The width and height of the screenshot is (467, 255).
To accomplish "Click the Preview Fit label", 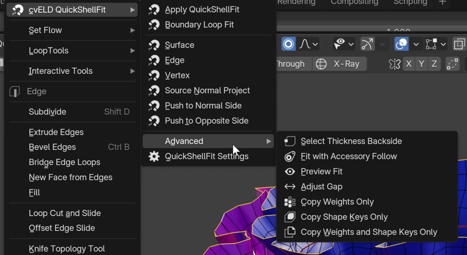I will pos(322,172).
